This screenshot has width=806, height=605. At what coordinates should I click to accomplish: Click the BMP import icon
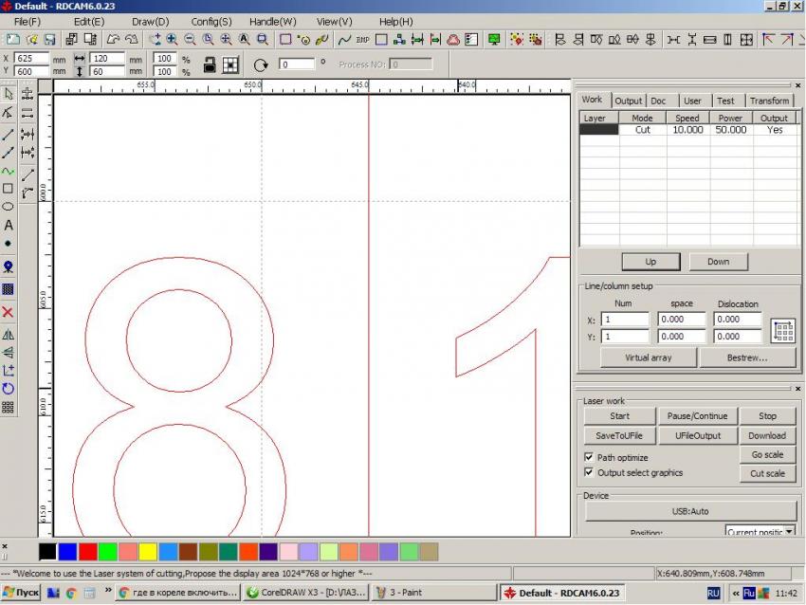tap(362, 40)
